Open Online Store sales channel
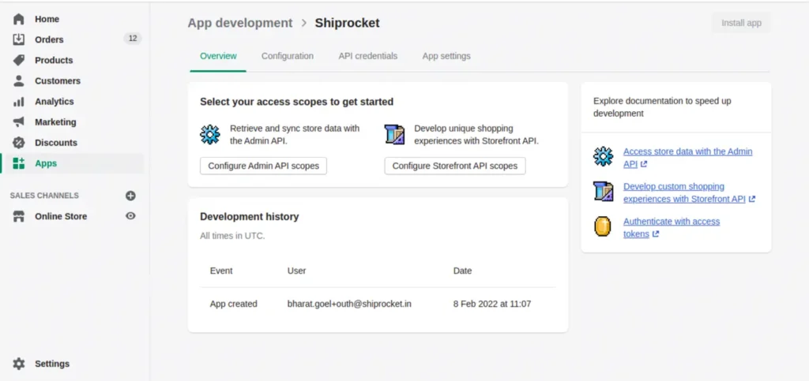The height and width of the screenshot is (381, 809). pyautogui.click(x=61, y=216)
